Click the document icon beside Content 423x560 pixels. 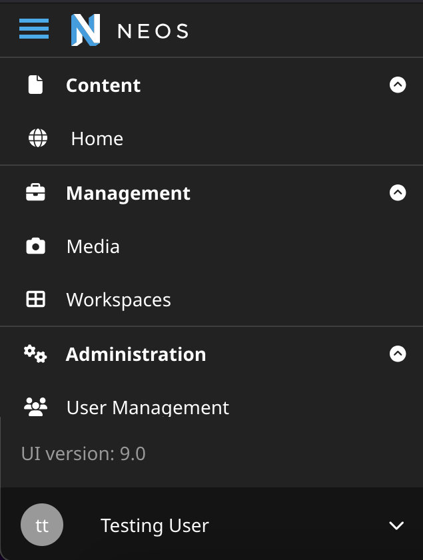coord(35,85)
